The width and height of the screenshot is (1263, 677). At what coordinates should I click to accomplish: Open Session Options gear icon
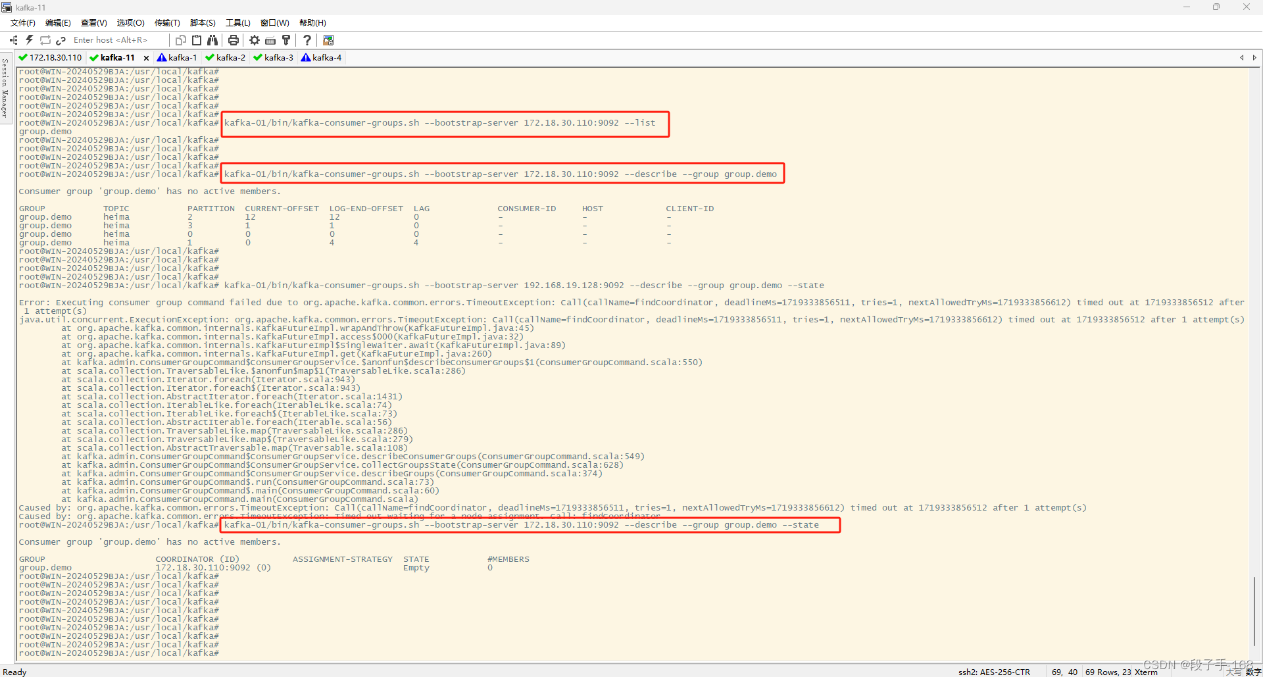point(255,40)
